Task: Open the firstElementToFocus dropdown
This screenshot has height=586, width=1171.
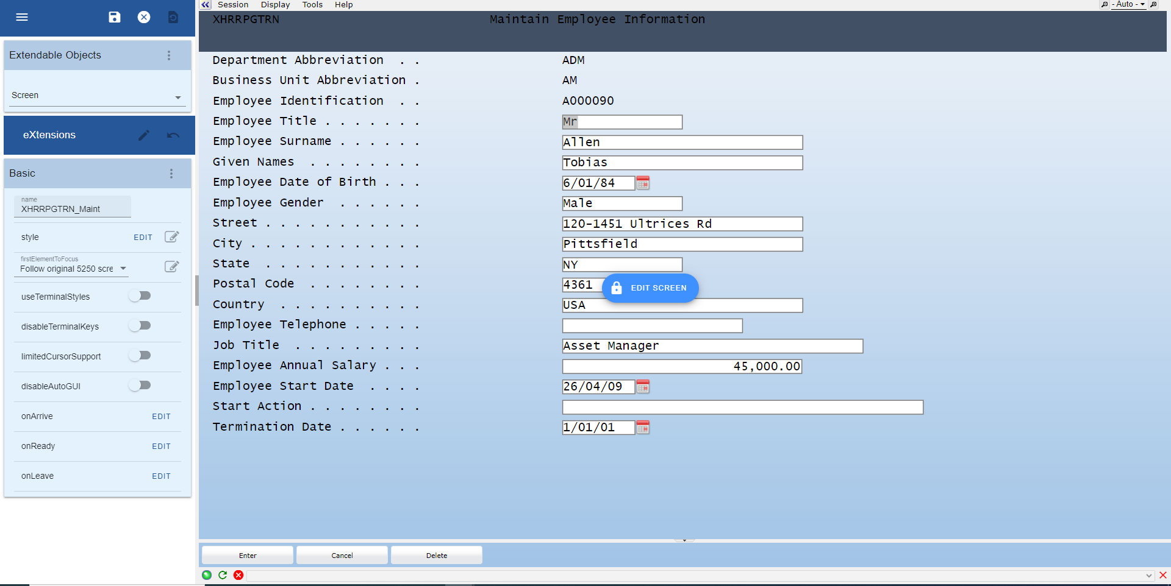Action: point(72,269)
